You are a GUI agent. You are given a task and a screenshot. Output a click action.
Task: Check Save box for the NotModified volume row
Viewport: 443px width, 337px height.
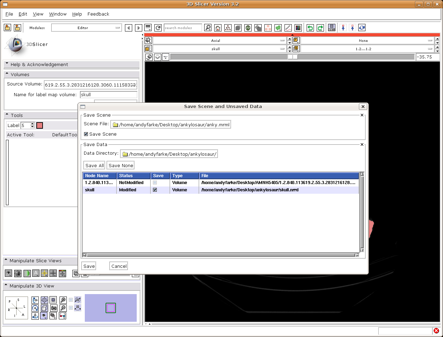[155, 183]
